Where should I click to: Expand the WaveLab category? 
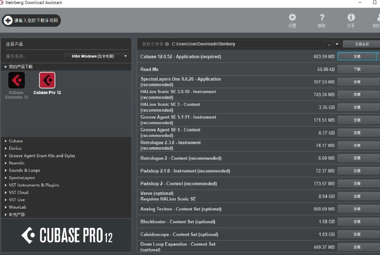pyautogui.click(x=6, y=207)
